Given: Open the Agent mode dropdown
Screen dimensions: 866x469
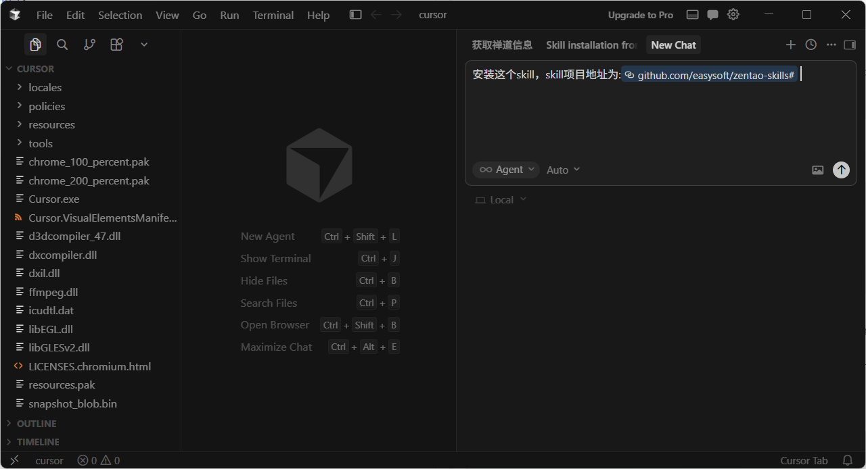Looking at the screenshot, I should coord(506,170).
